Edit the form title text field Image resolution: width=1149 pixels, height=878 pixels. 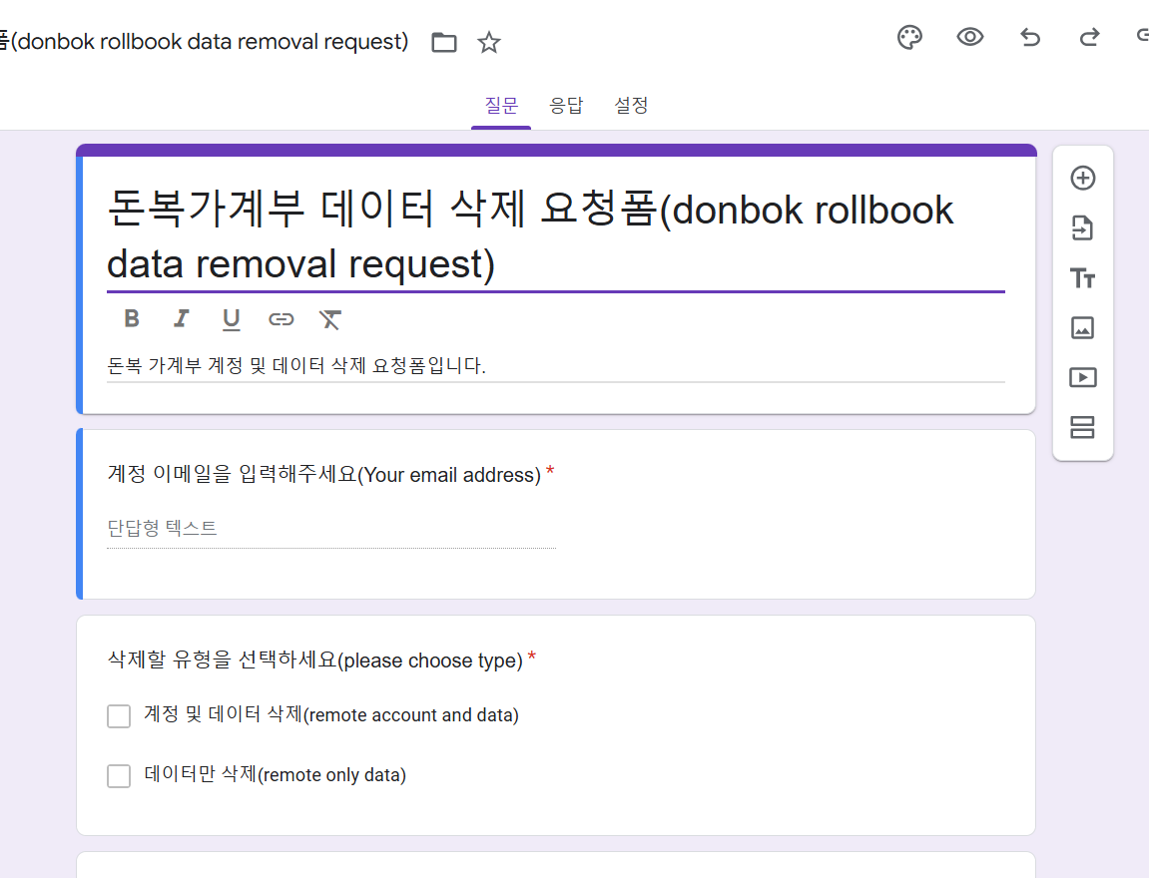point(555,235)
